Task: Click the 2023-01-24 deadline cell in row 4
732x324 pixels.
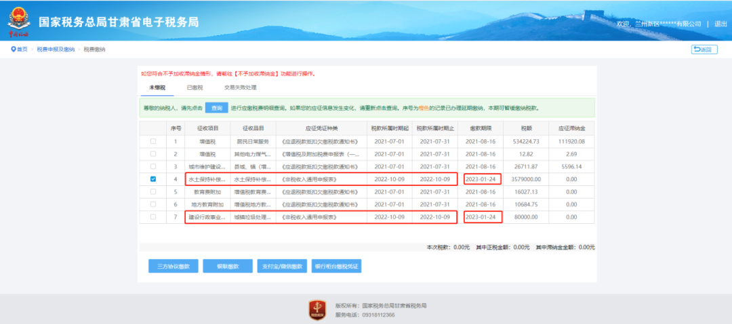Action: 485,179
